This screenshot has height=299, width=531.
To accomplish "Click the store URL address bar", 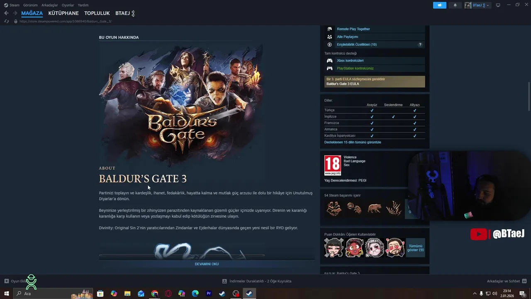I will pos(65,21).
